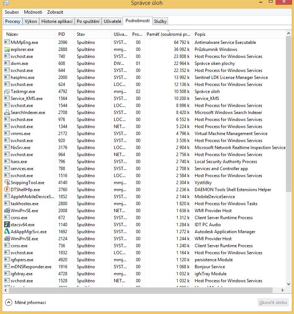Click the vertical scrollbar thumb
Viewport: 294px width, 314px height.
288,114
